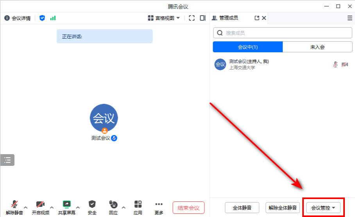Unmute using the 解除静音 microphone icon
The image size is (355, 217).
click(x=14, y=204)
